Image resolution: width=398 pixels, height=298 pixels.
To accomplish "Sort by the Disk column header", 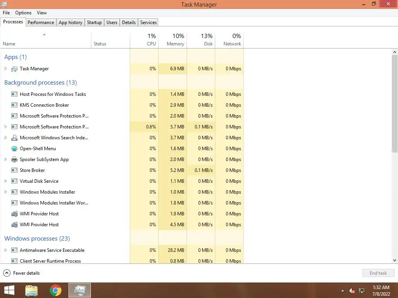I will click(x=201, y=40).
